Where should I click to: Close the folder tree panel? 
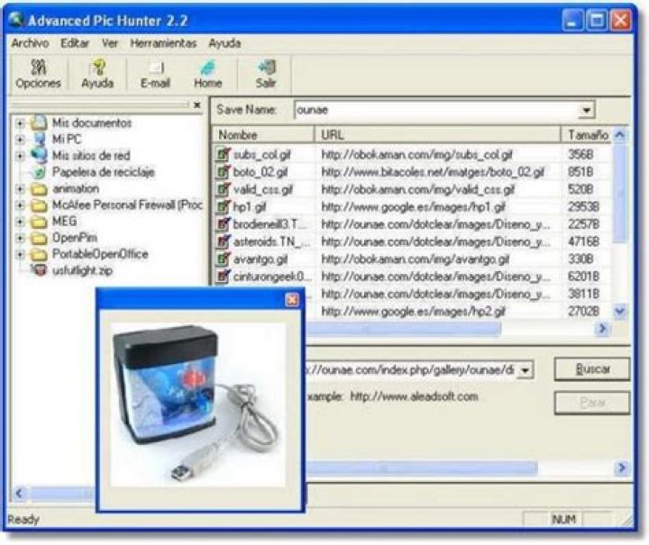(197, 105)
